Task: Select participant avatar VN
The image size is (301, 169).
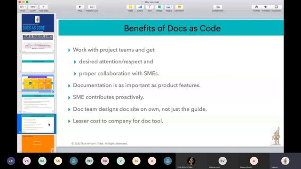Action: coord(89,161)
